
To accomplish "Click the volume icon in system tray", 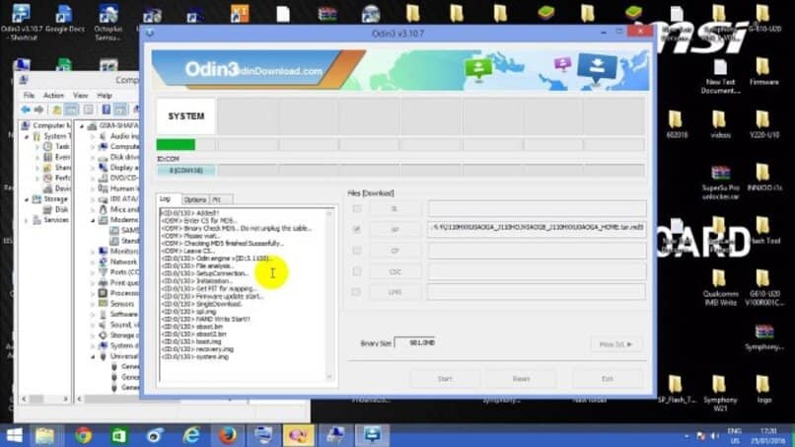I will (715, 435).
